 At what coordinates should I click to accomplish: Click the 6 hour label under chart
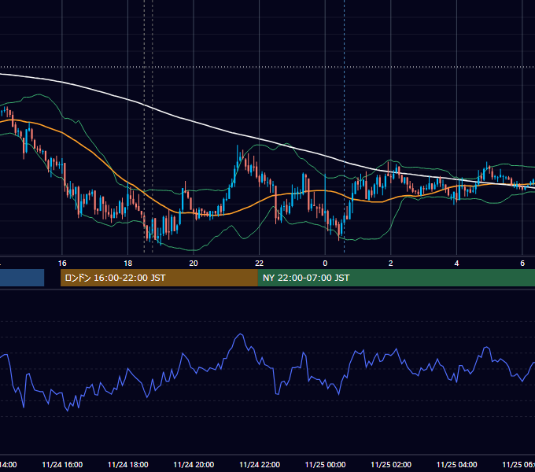click(522, 264)
